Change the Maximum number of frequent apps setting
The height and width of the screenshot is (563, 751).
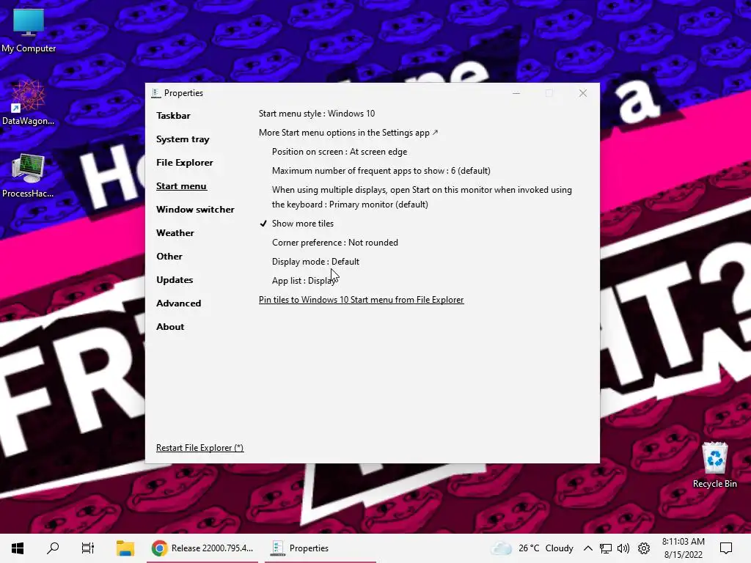click(x=381, y=171)
